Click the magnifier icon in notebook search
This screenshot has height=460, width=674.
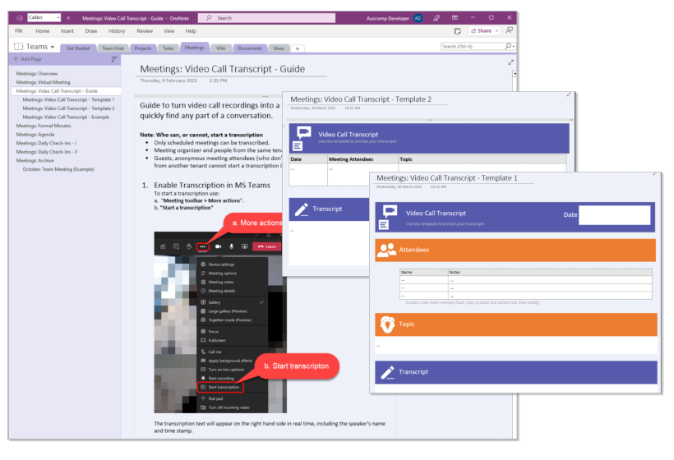click(x=508, y=46)
